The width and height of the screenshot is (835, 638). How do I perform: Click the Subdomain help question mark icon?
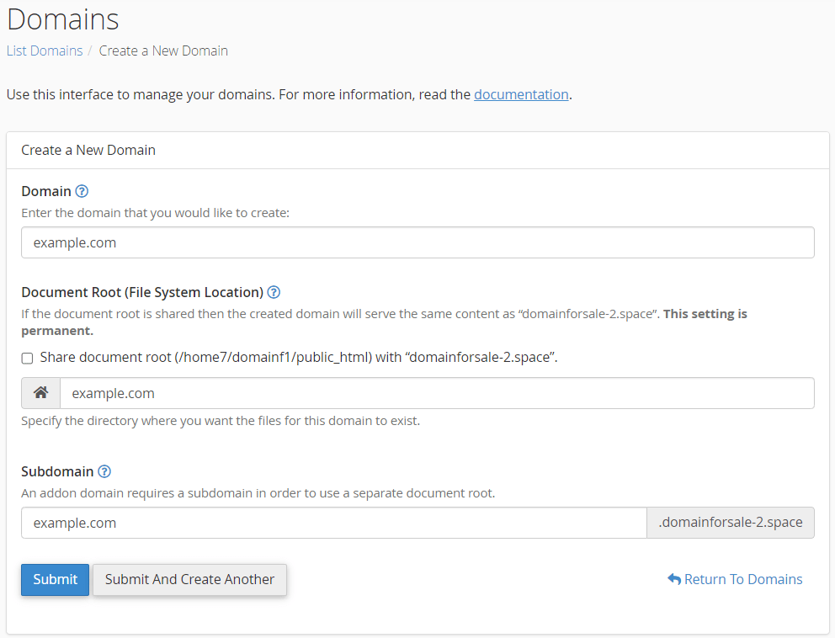[105, 471]
